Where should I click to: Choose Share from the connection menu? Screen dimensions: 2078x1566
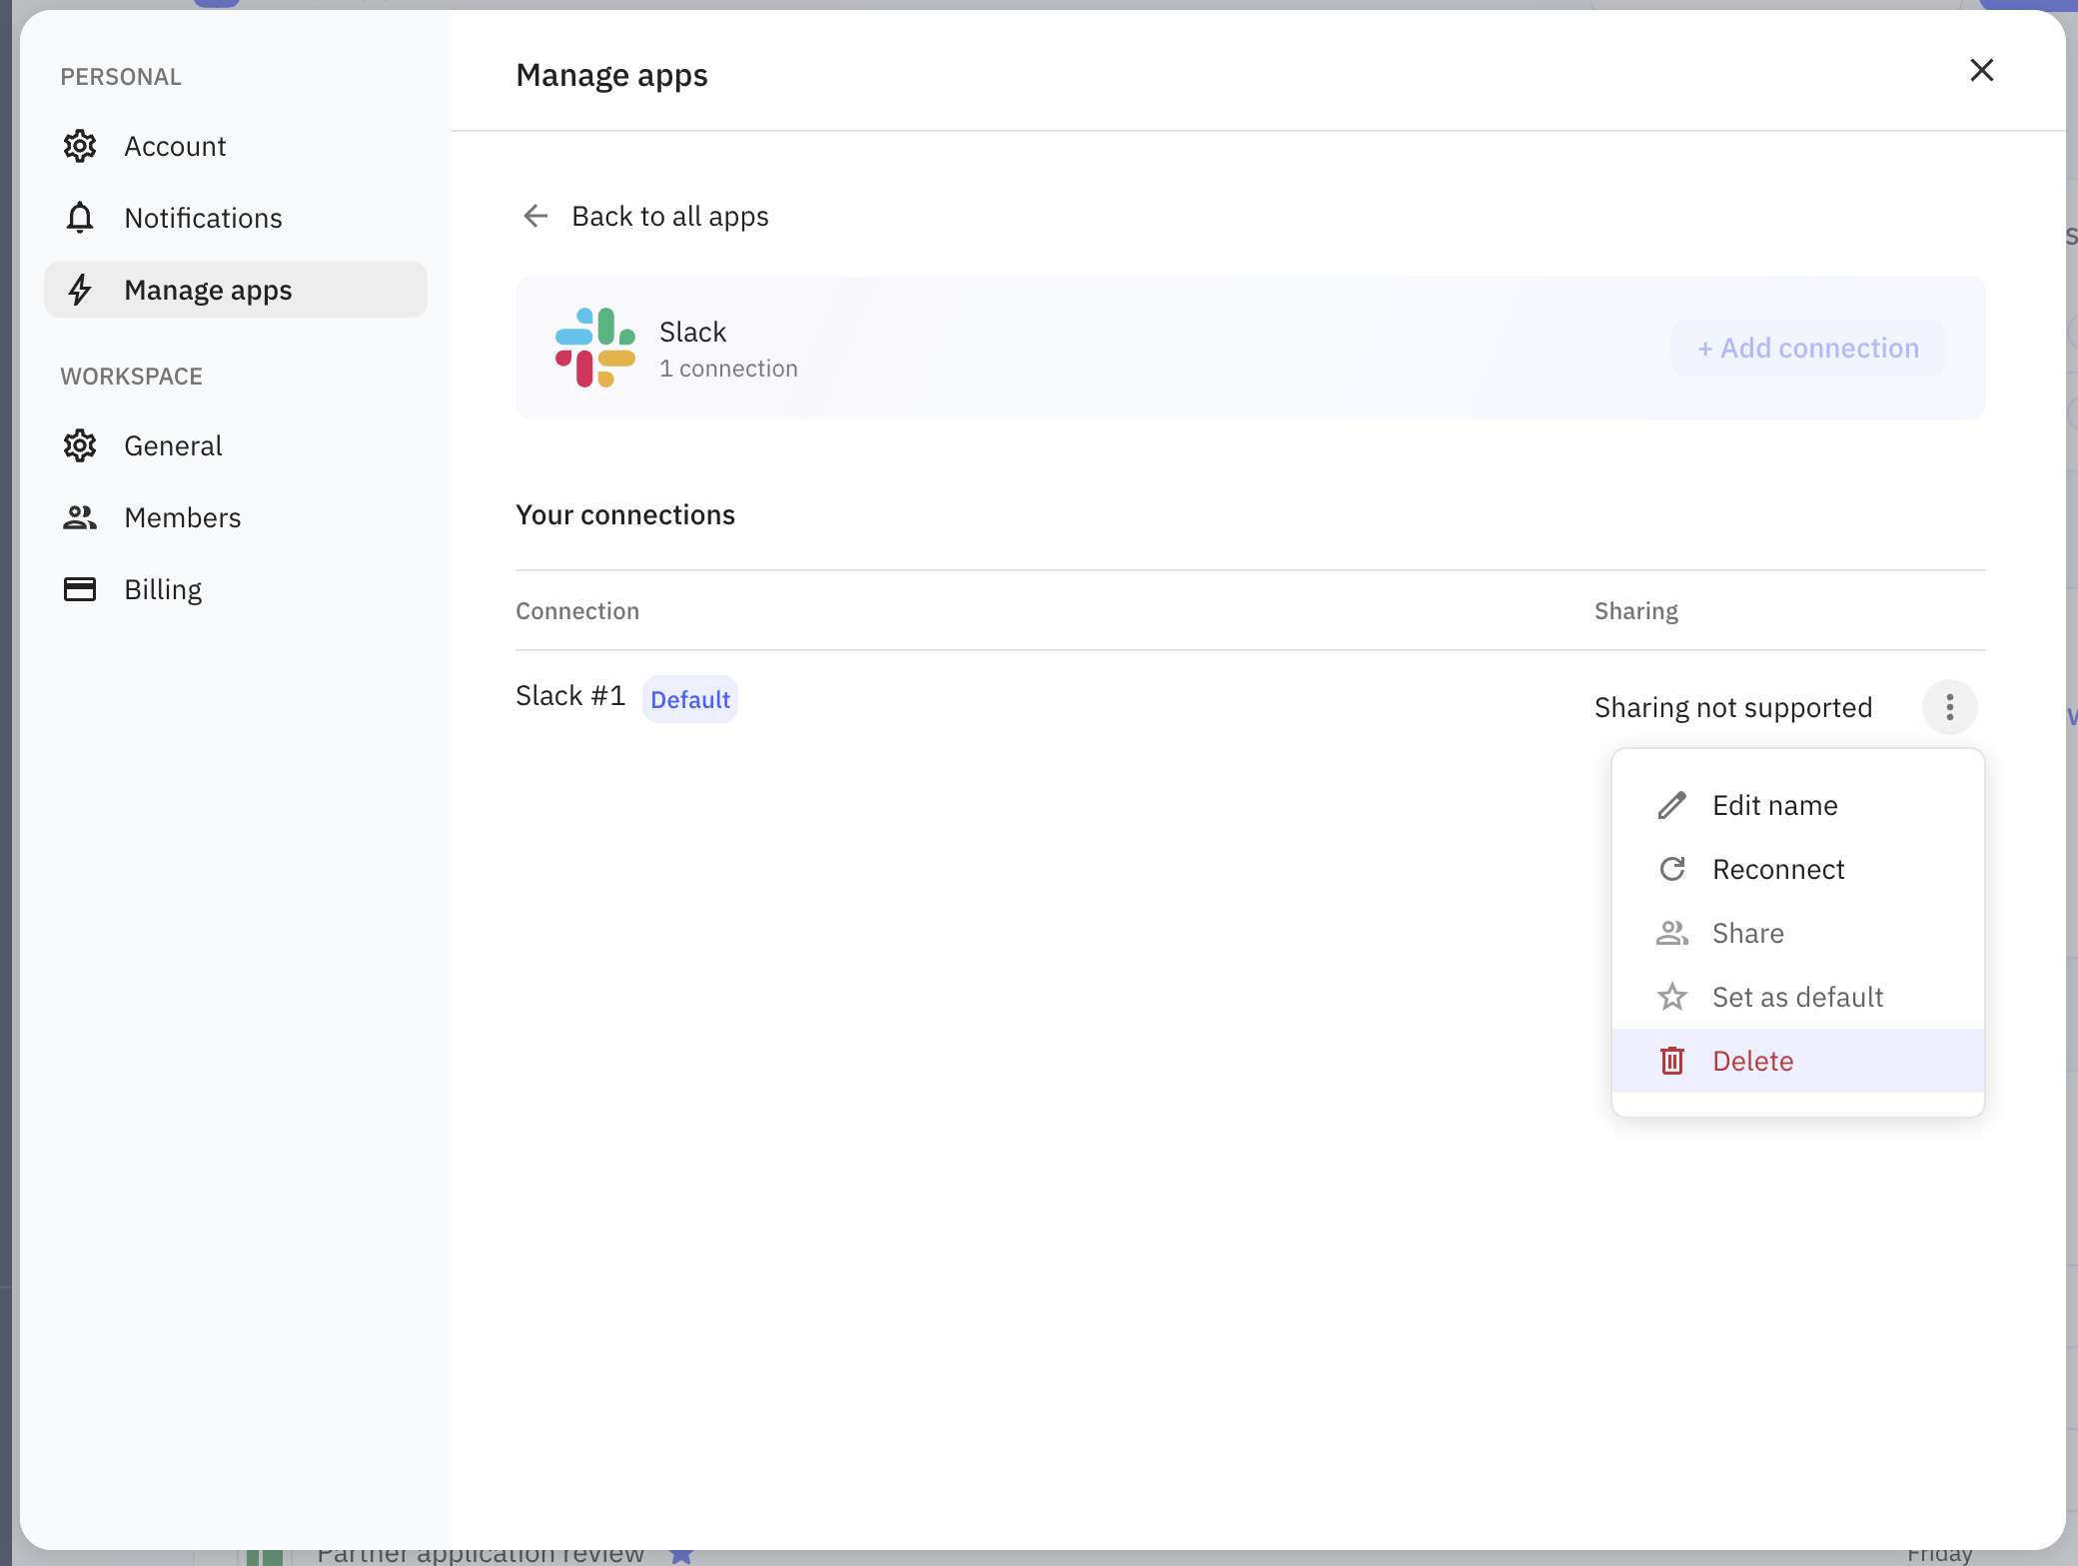1747,933
